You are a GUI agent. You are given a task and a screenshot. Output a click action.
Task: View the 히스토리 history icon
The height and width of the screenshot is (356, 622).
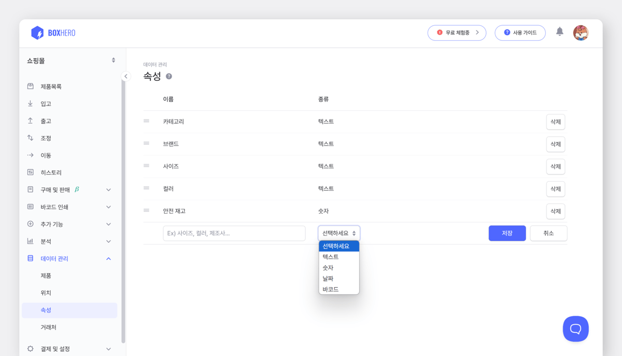point(30,172)
